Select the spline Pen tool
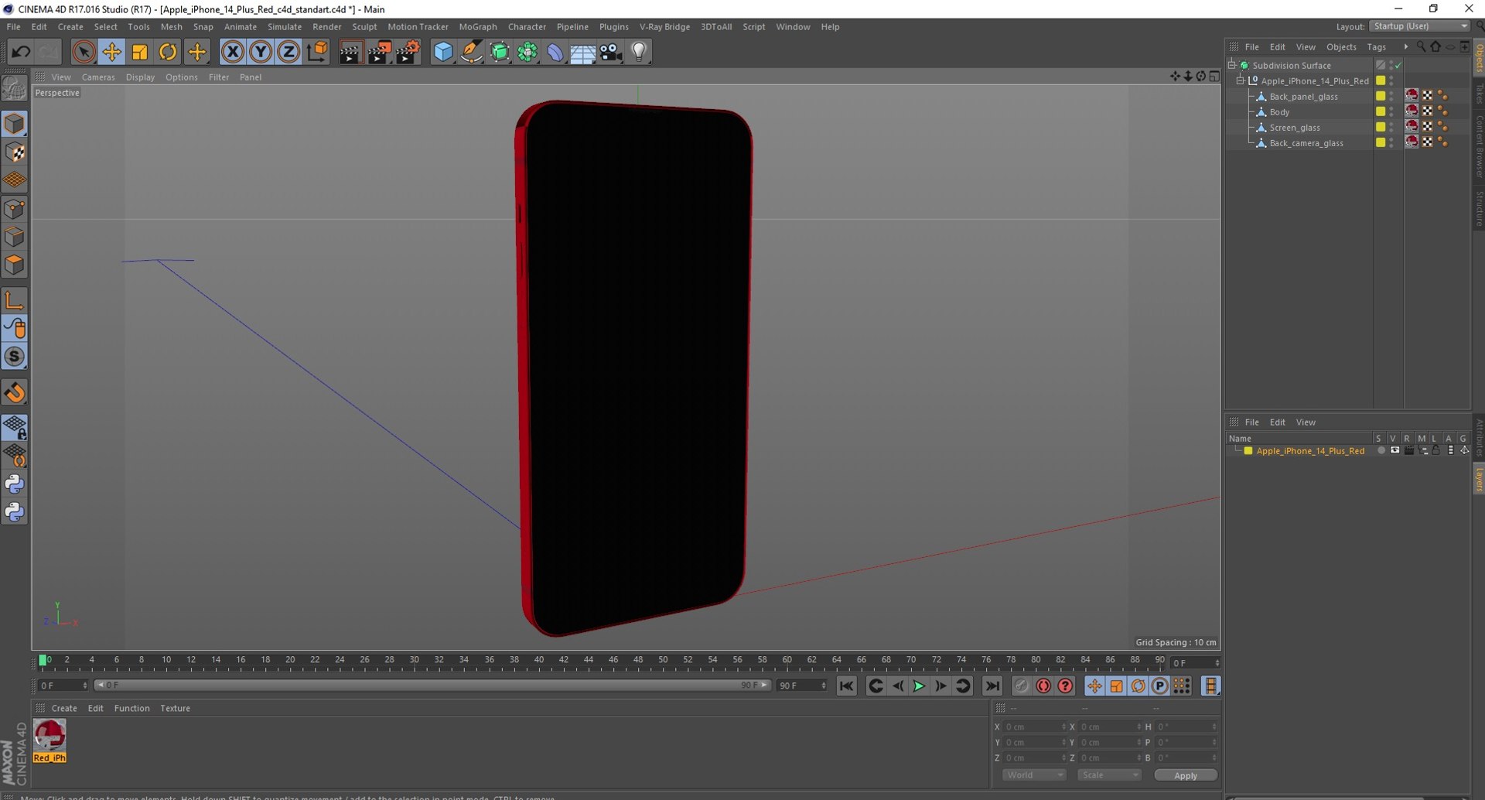The width and height of the screenshot is (1485, 800). tap(471, 52)
